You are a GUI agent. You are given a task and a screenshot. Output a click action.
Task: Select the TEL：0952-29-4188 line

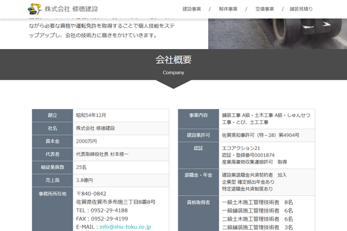(102, 210)
